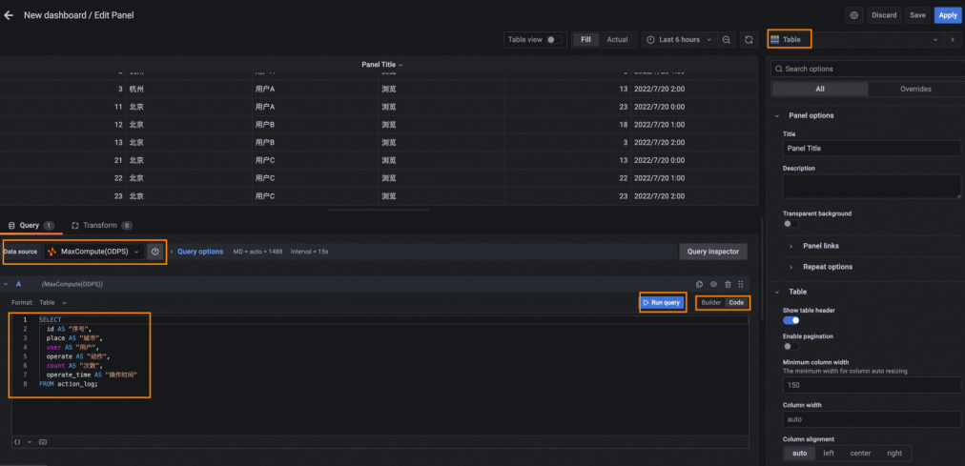This screenshot has width=965, height=466.
Task: Open the Panel Title menu
Action: [382, 65]
